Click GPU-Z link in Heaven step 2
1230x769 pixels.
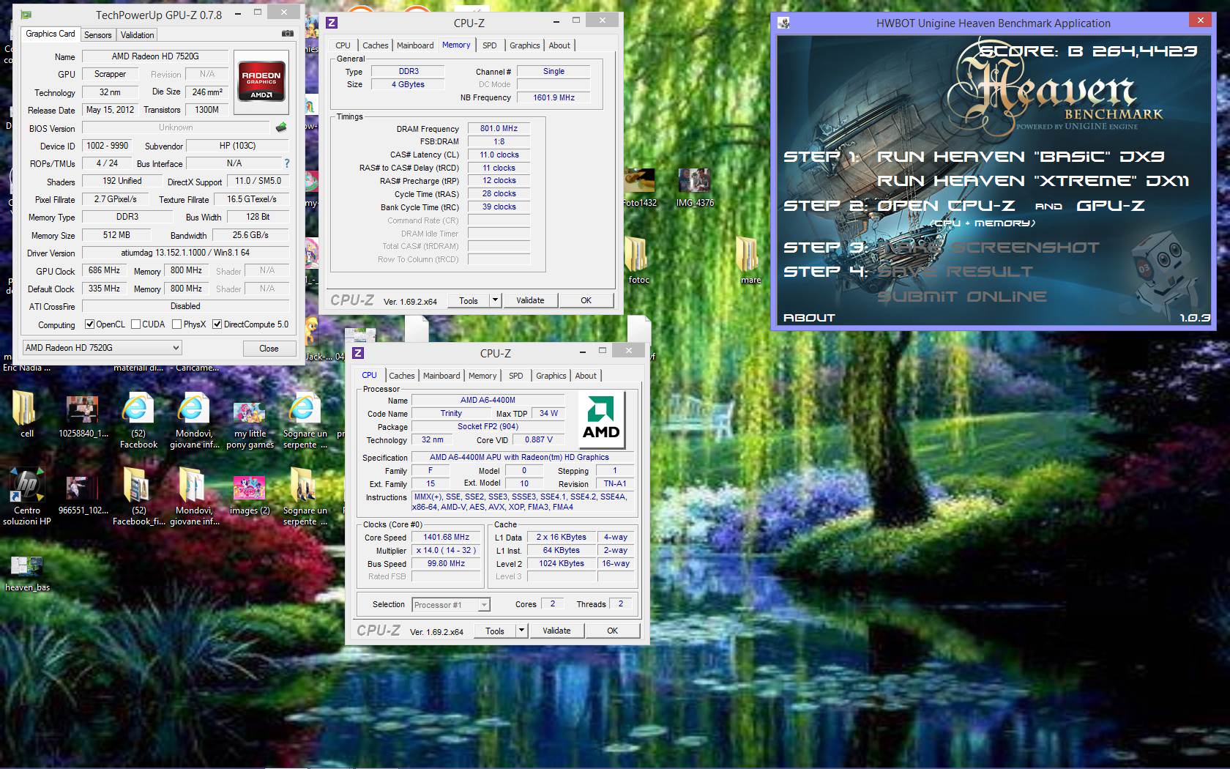point(1111,206)
